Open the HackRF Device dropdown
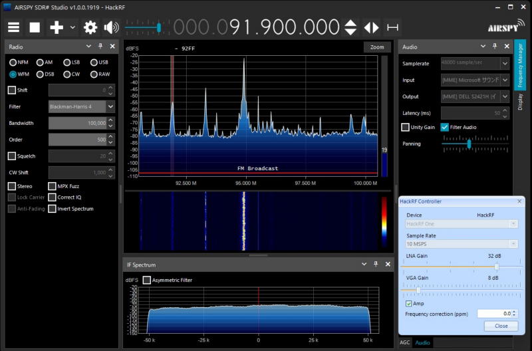 tap(513, 224)
